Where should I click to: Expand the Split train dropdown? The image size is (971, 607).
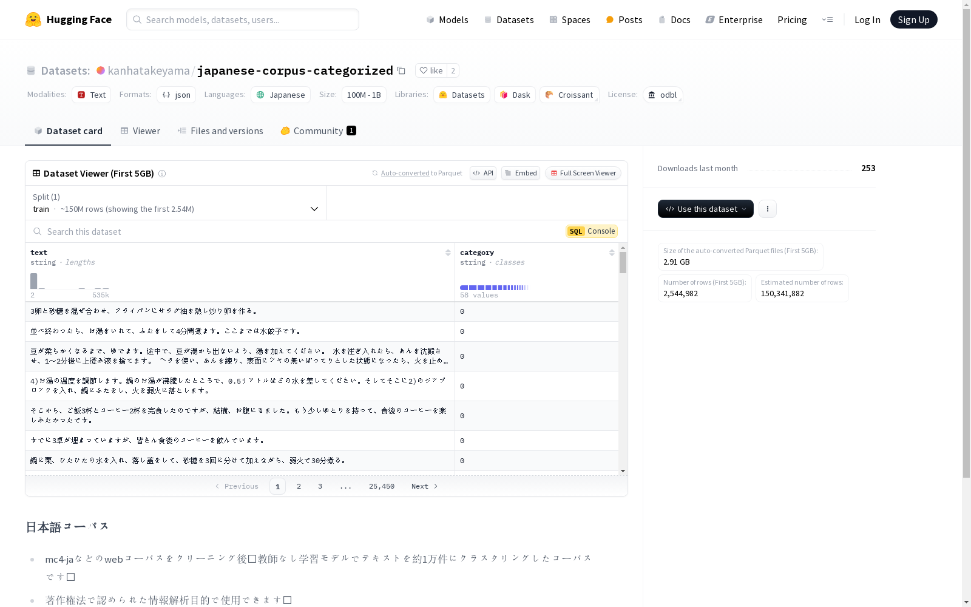[176, 203]
